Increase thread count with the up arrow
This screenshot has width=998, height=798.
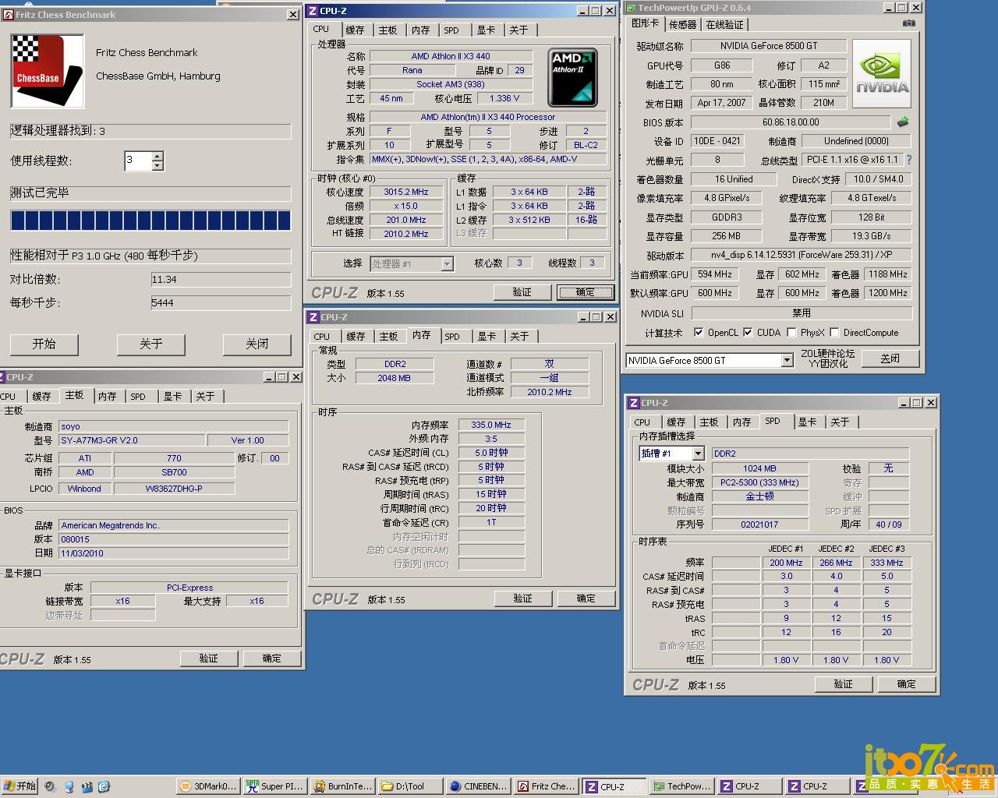pyautogui.click(x=157, y=157)
